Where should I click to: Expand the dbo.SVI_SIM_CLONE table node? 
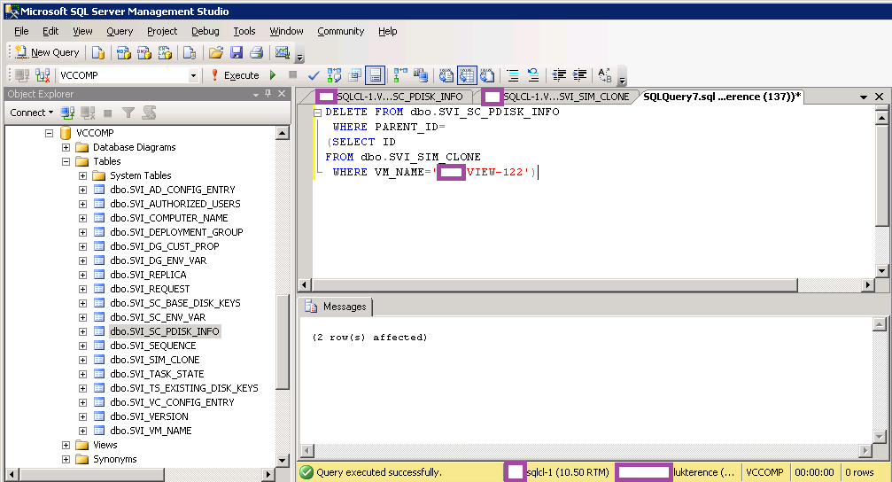click(82, 360)
